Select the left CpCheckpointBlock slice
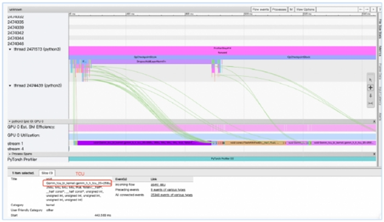This screenshot has height=222, width=384. pyautogui.click(x=145, y=57)
